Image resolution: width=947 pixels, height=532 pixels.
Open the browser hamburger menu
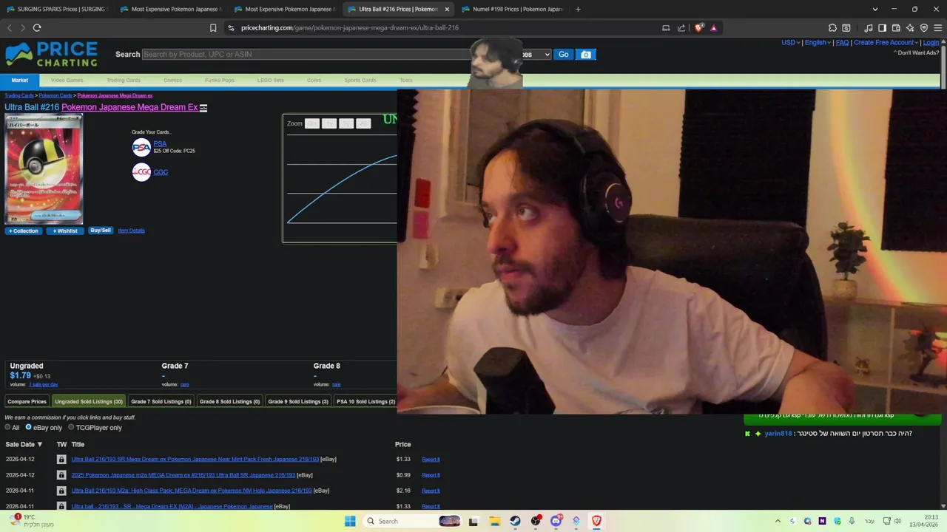click(x=937, y=28)
